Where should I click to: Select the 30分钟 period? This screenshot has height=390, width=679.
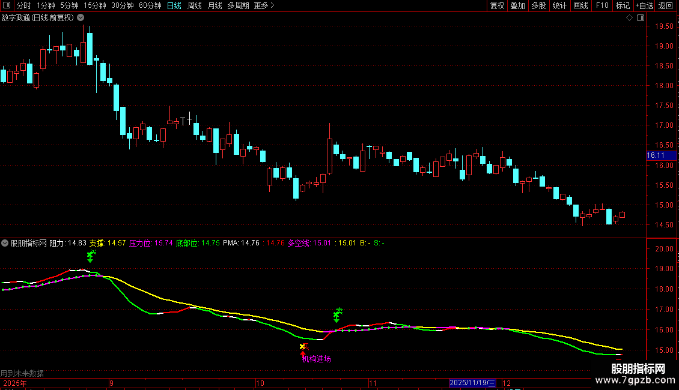click(123, 5)
